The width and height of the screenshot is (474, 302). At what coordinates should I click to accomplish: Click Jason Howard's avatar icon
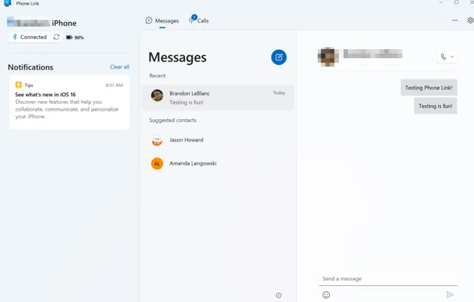coord(157,140)
